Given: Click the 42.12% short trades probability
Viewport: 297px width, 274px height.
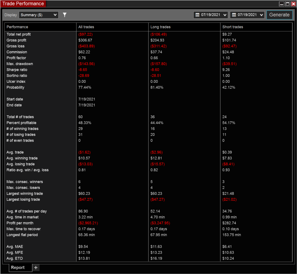Looking at the screenshot, I should coord(229,87).
